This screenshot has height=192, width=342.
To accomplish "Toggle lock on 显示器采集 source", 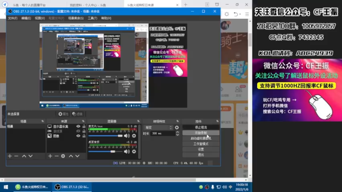I will tap(84, 126).
